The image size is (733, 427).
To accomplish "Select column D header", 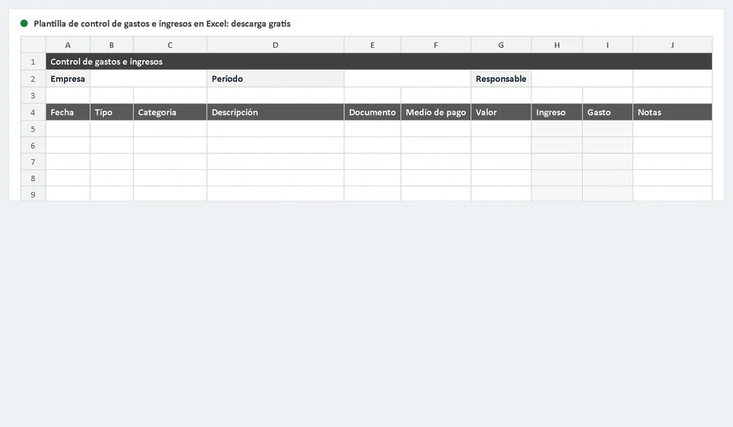I will click(x=276, y=45).
